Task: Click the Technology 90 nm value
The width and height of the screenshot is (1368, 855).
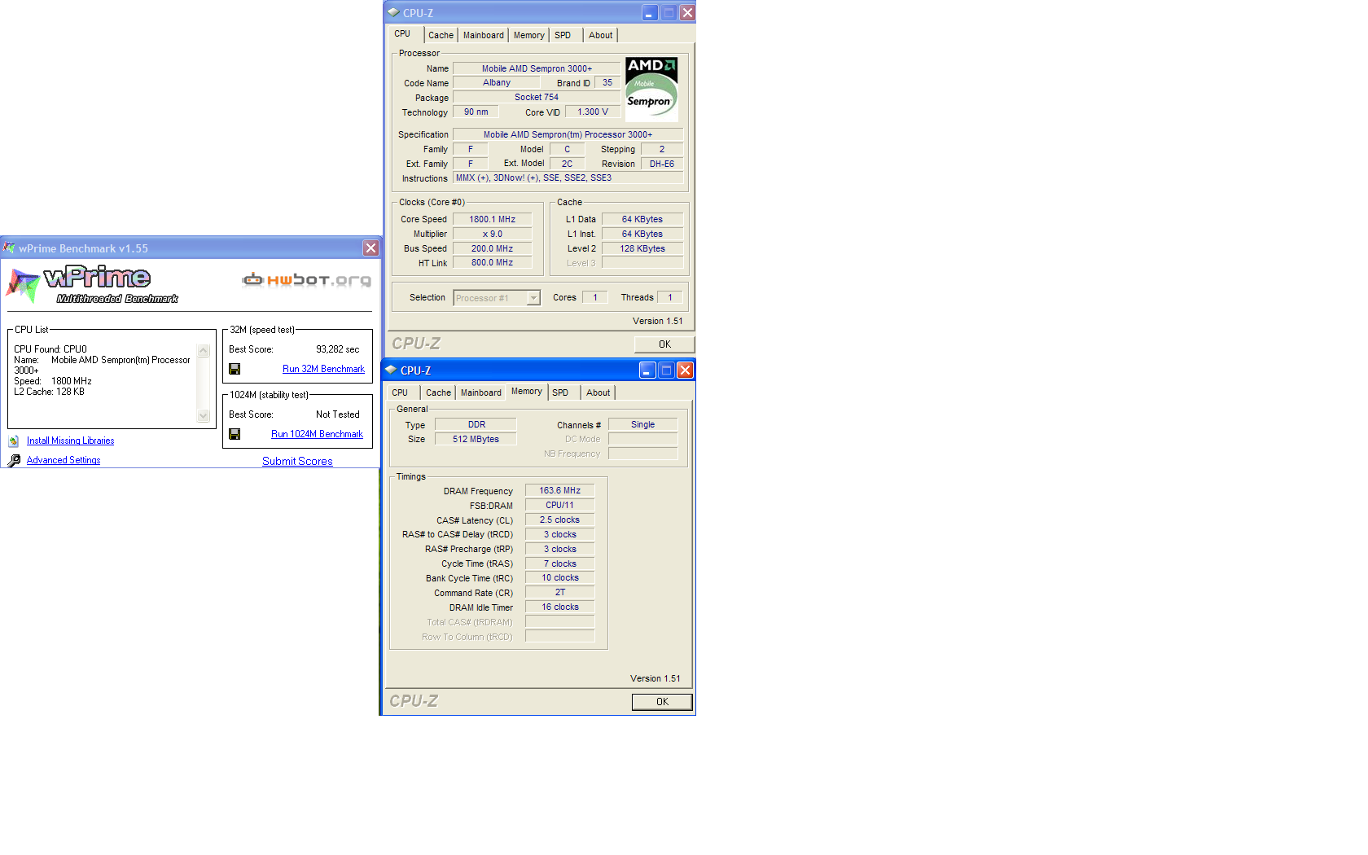Action: click(476, 112)
